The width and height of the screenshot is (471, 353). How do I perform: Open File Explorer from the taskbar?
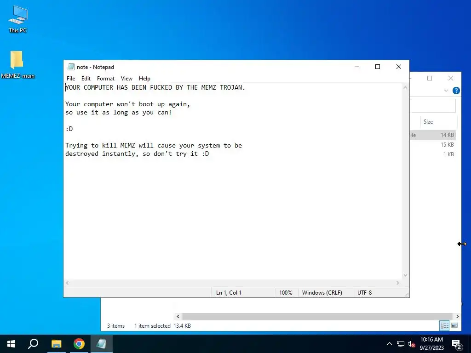(56, 344)
